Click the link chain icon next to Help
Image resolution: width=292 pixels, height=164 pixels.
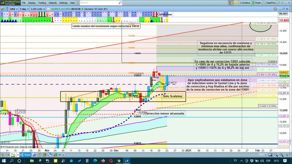click(77, 3)
